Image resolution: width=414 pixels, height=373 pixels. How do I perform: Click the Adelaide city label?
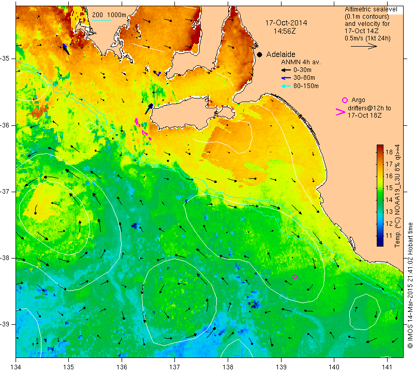[x=280, y=54]
